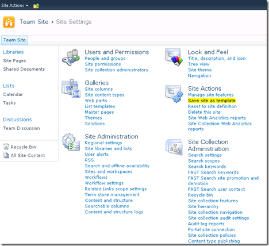269x246 pixels.
Task: Click the Site Collection Administration icon
Action: 174,147
